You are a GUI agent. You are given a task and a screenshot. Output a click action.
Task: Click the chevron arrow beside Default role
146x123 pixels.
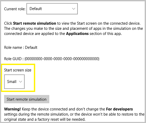click(74, 9)
